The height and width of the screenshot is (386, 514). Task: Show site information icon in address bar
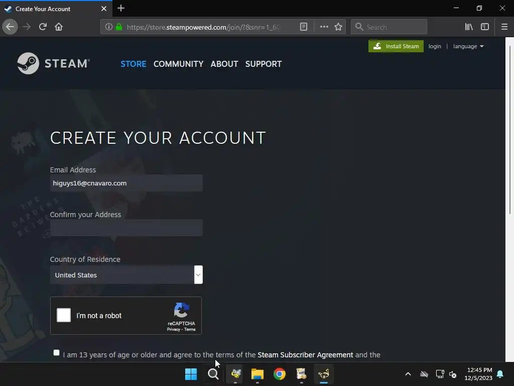click(109, 27)
